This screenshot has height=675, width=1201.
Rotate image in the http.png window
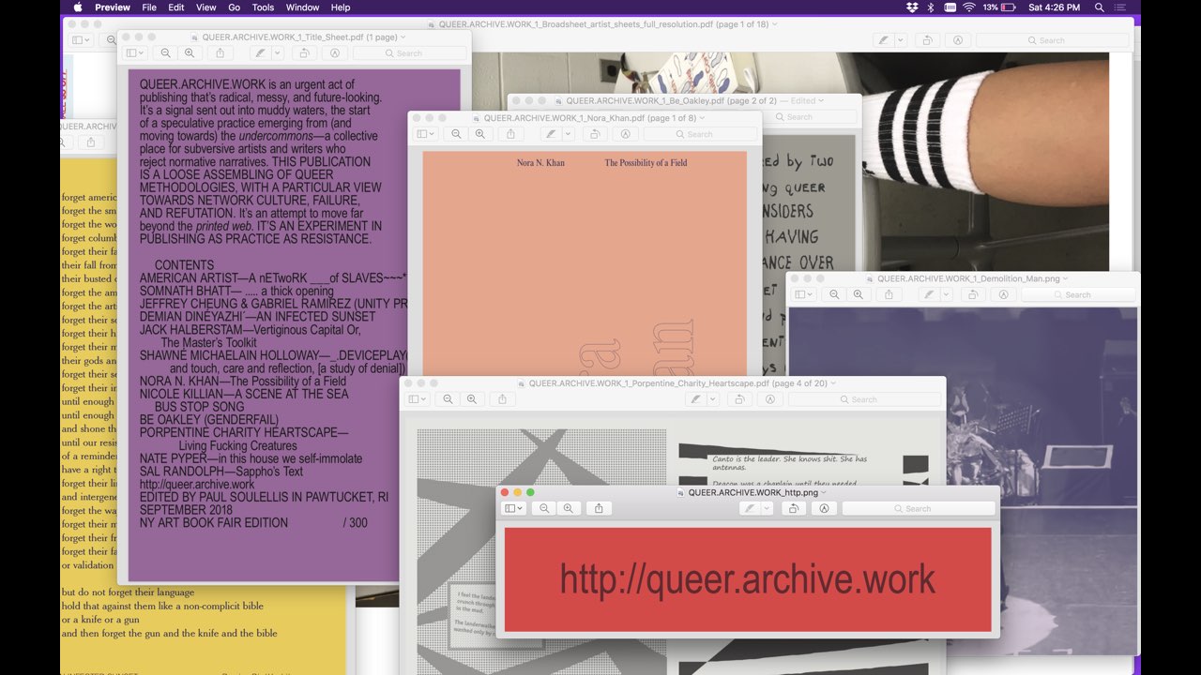793,508
